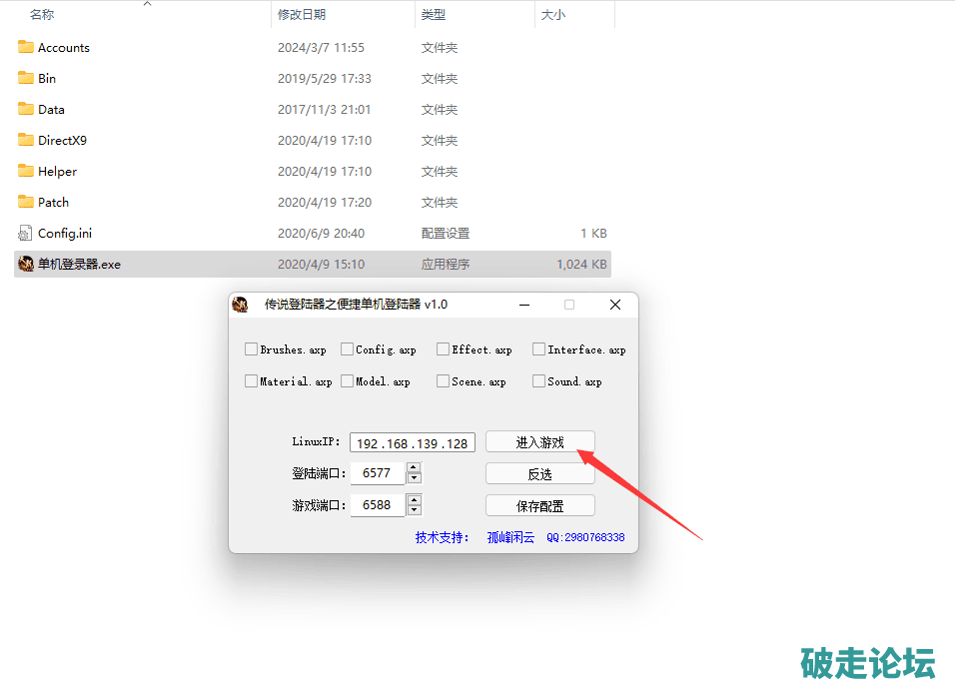This screenshot has height=685, width=955.
Task: Increase the 登陆端口 value with up arrow
Action: coord(415,467)
